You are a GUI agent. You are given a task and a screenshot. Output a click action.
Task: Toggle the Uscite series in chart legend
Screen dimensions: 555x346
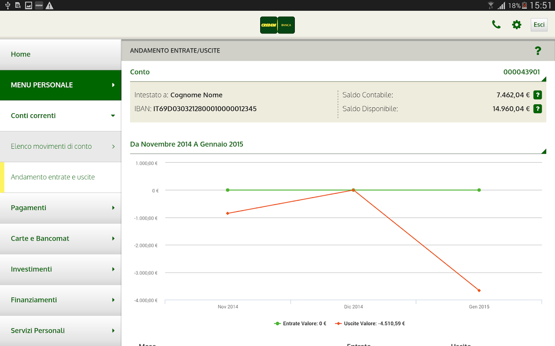tap(370, 324)
